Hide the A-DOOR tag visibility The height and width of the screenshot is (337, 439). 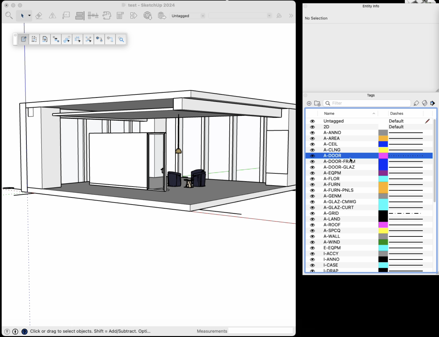tap(312, 156)
